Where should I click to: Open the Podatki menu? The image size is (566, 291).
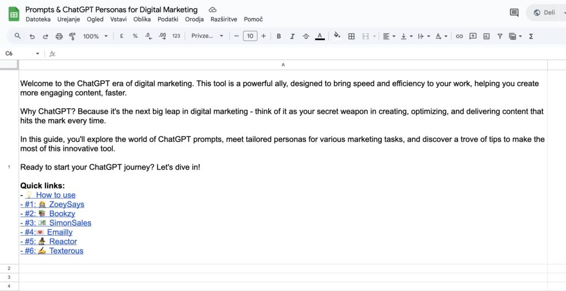coord(168,19)
